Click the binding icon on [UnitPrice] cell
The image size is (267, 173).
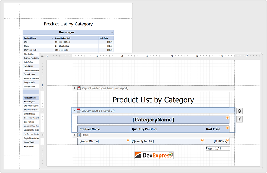coord(227,139)
